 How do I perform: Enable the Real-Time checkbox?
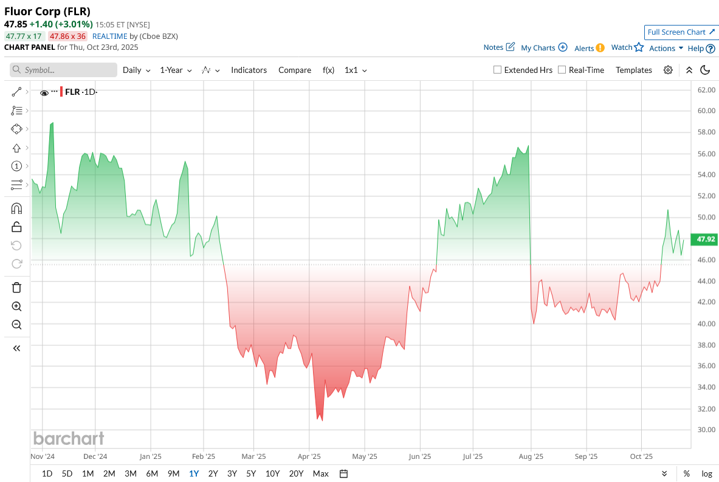click(562, 70)
